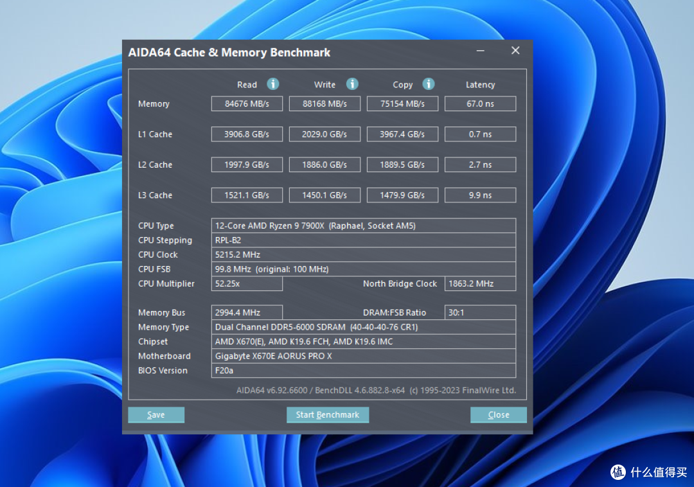The width and height of the screenshot is (694, 487).
Task: Select Memory read value 84676 MB/s
Action: (247, 104)
